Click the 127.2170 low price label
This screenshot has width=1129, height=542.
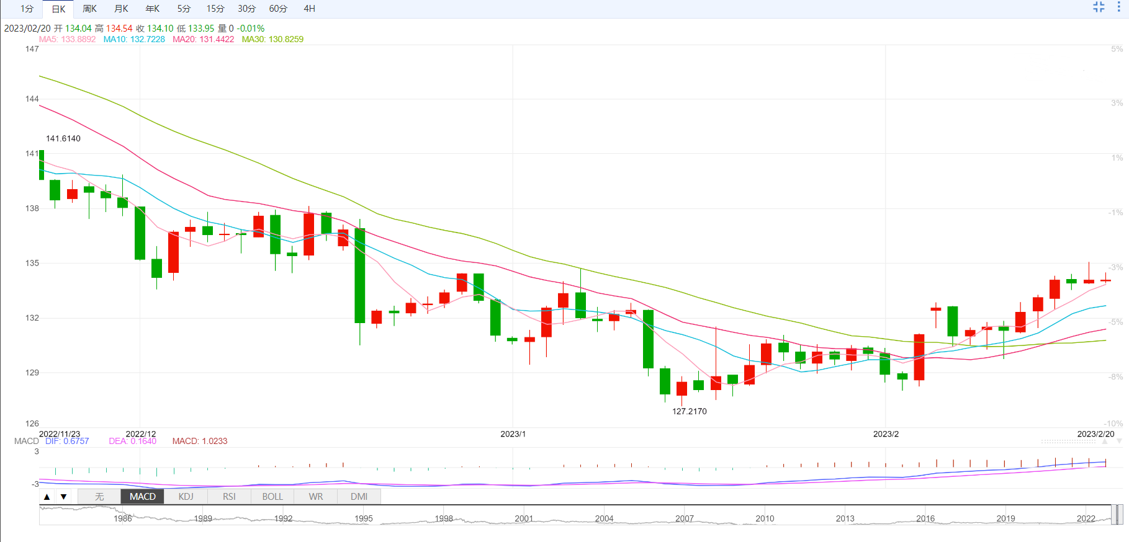(x=690, y=411)
